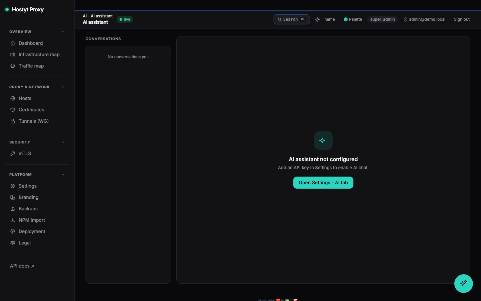
Task: Click the CONVERSATIONS heading
Action: click(103, 39)
